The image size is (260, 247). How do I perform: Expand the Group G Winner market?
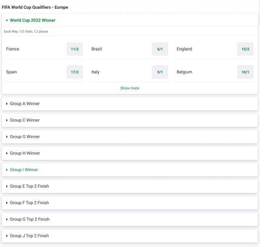click(x=130, y=137)
